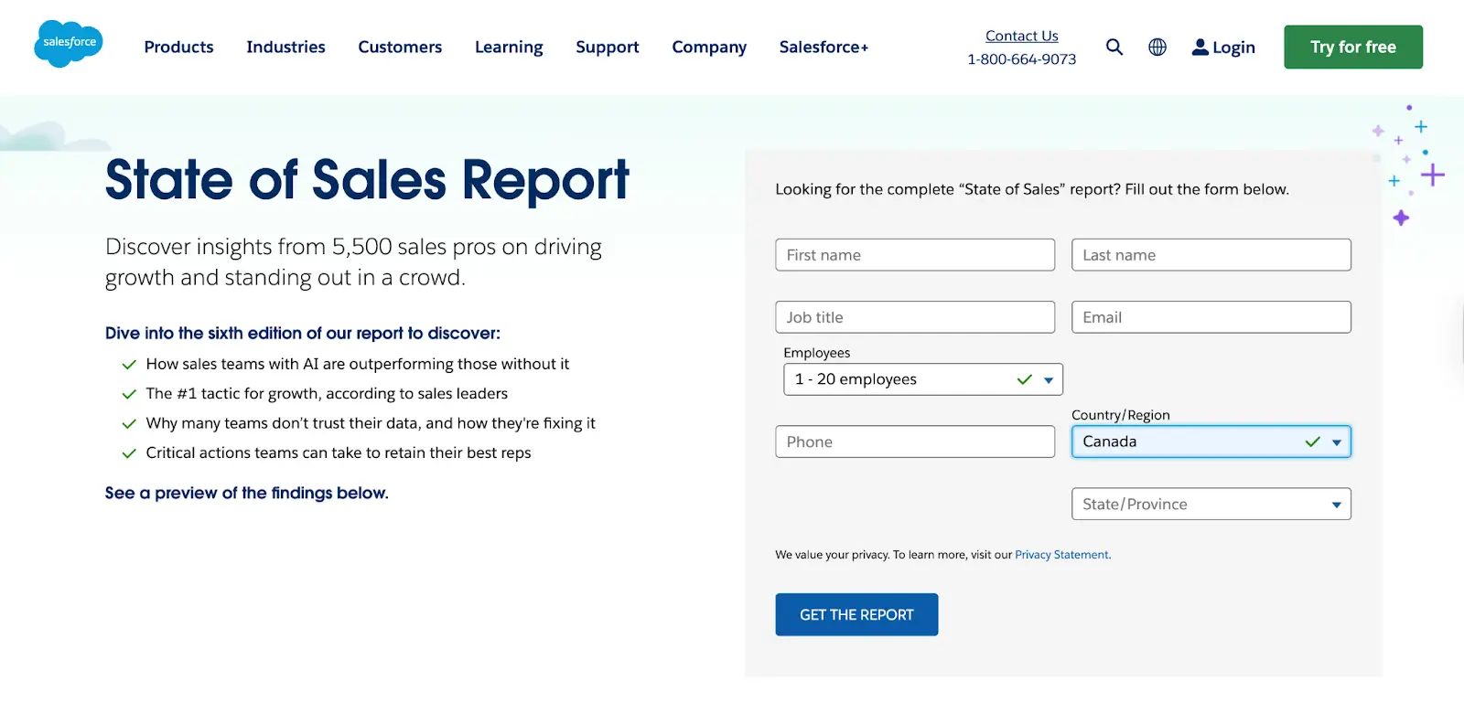Focus the First name field
Screen dimensions: 1464x713
tap(915, 255)
